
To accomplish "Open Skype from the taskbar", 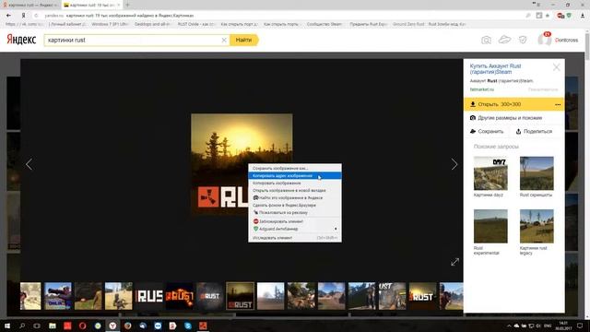I will coord(188,326).
